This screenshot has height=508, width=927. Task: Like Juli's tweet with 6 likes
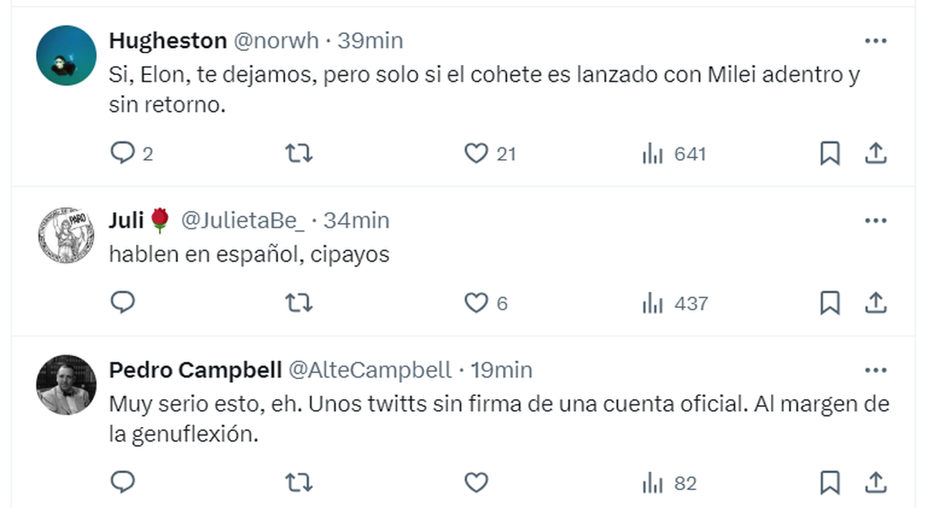[476, 303]
